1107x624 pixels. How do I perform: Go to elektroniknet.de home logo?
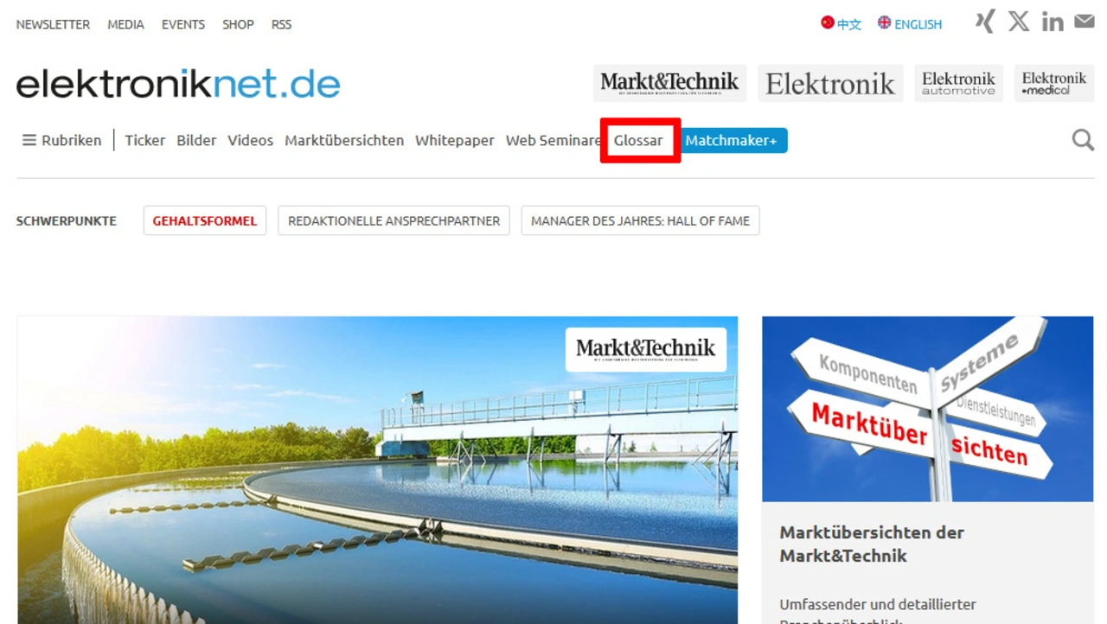pyautogui.click(x=178, y=84)
